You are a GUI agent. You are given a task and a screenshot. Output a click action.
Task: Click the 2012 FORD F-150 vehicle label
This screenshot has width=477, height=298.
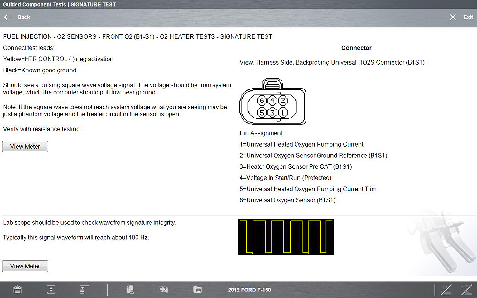[249, 290]
